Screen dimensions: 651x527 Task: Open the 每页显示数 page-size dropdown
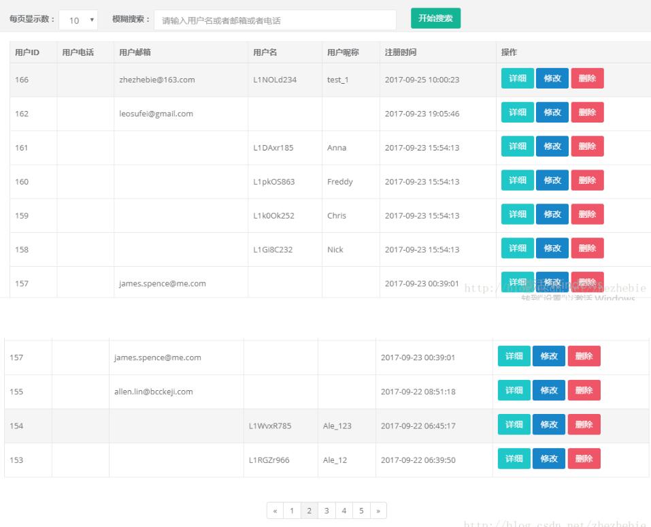tap(79, 20)
